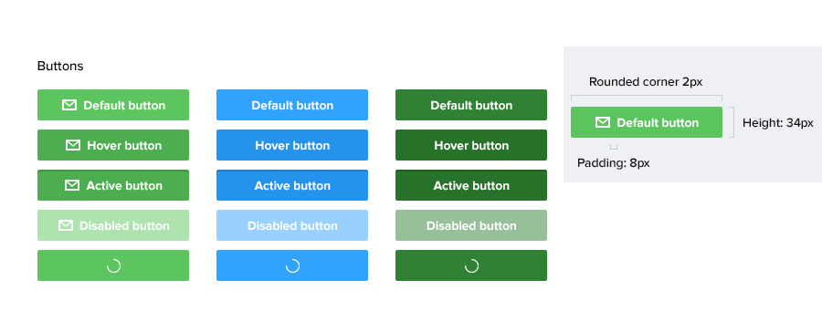Click the blue Default button
The image size is (822, 332).
coord(292,105)
